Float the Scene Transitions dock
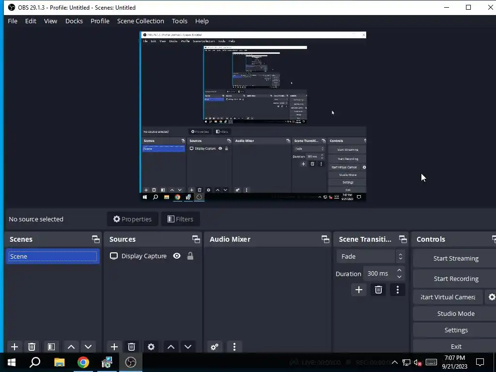Image resolution: width=496 pixels, height=372 pixels. click(403, 239)
